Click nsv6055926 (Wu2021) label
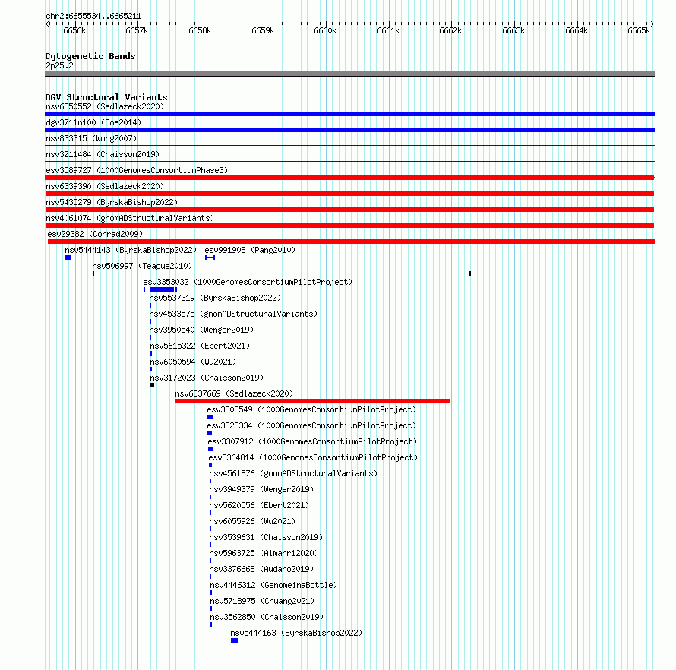Image resolution: width=676 pixels, height=670 pixels. tap(252, 521)
